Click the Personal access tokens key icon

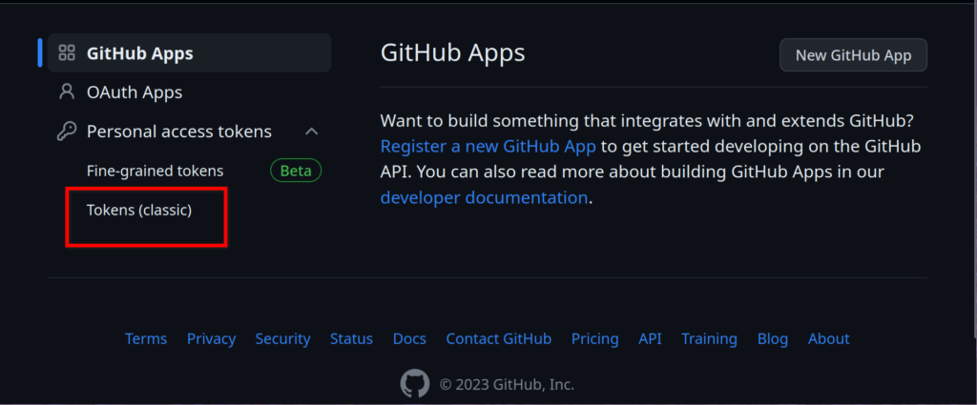click(x=67, y=132)
